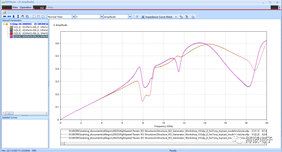282x152 pixels.
Task: Toggle the Impedance Curve Mask button
Action: 157,17
